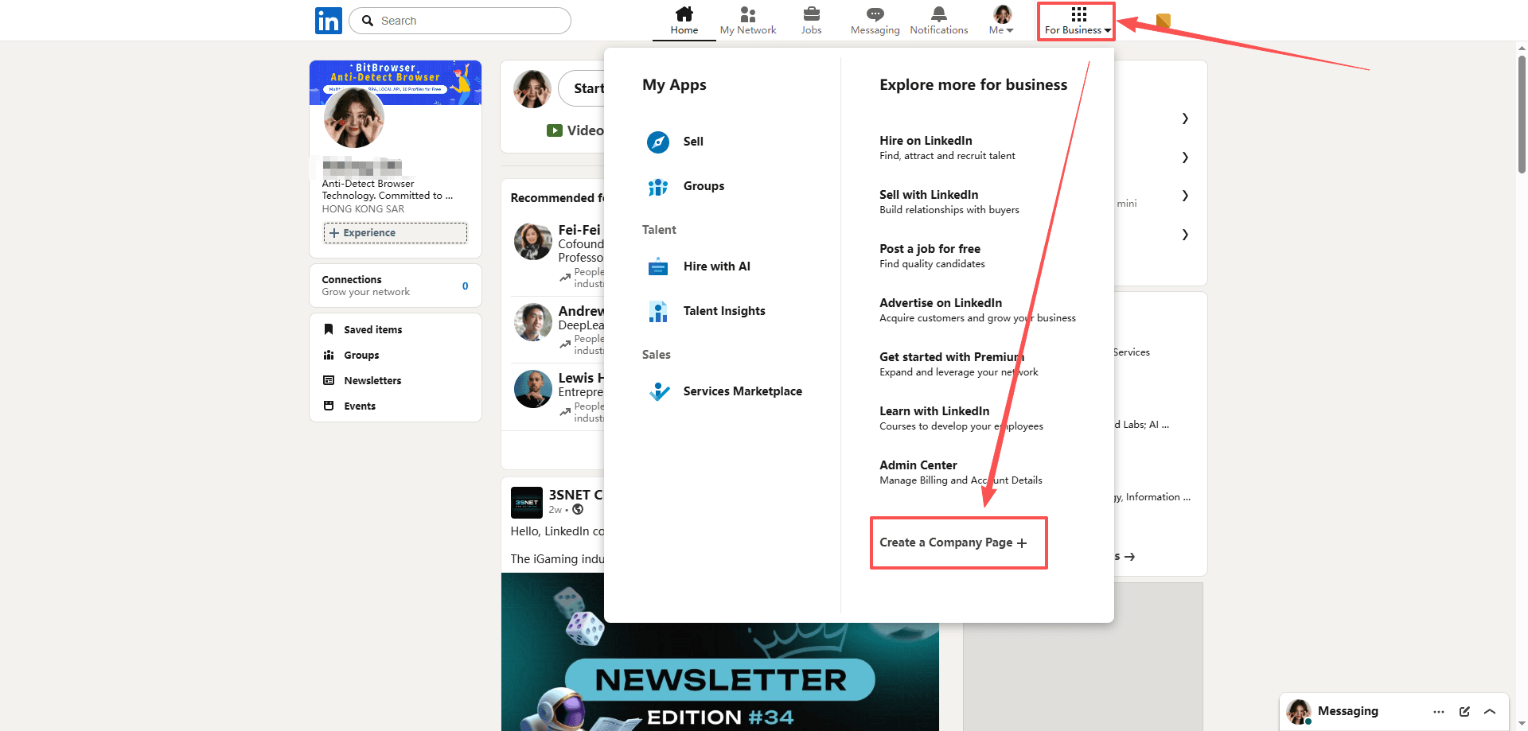Open the Groups app icon in My Apps
This screenshot has width=1528, height=731.
point(658,186)
